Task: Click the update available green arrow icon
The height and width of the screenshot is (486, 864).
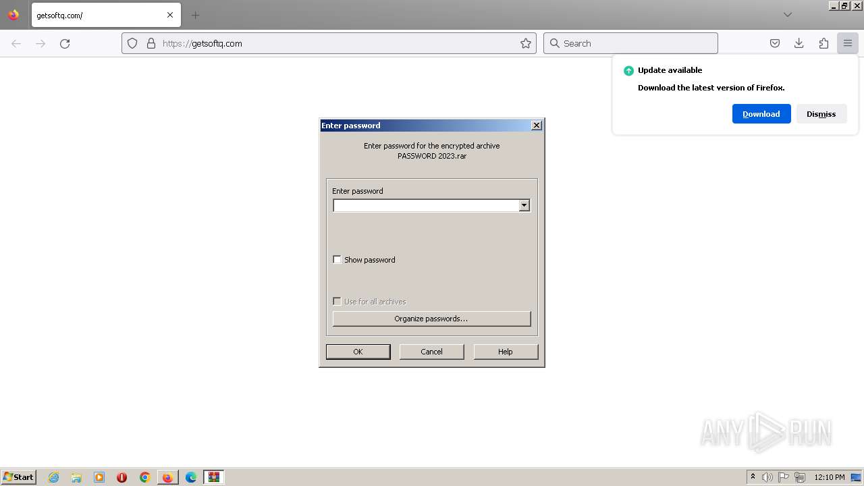Action: coord(629,71)
